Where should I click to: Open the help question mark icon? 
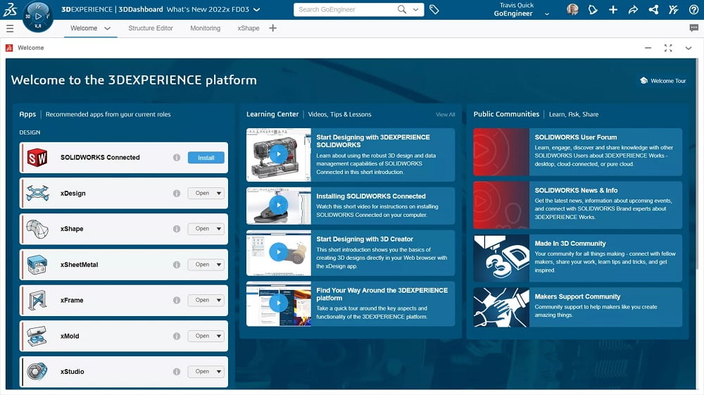[693, 9]
